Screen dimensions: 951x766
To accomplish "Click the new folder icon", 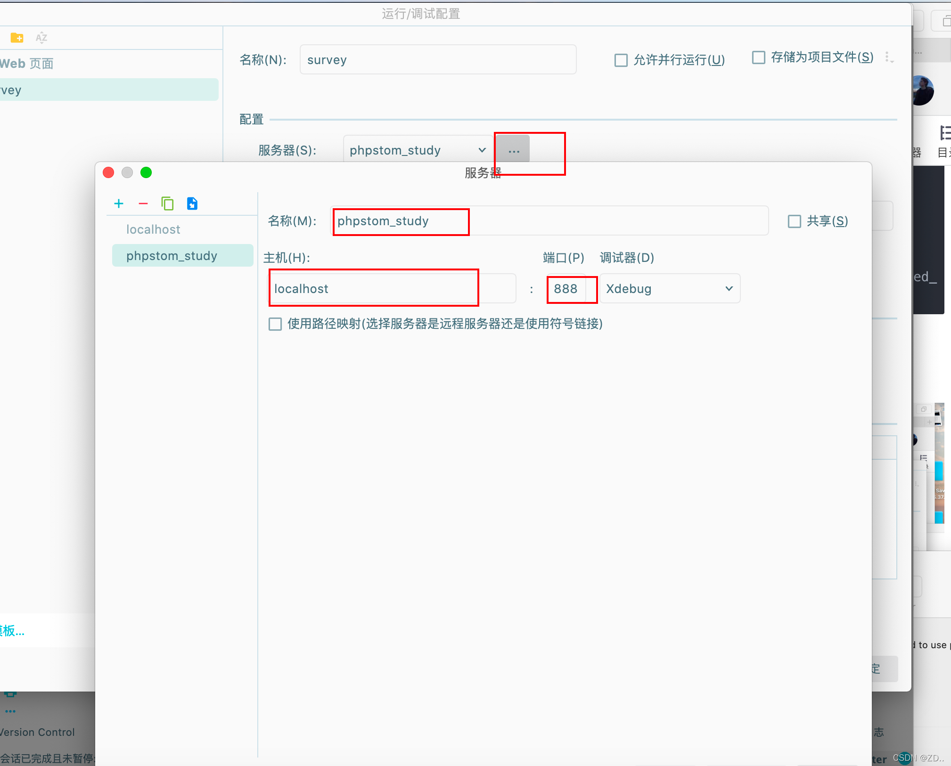I will click(17, 38).
